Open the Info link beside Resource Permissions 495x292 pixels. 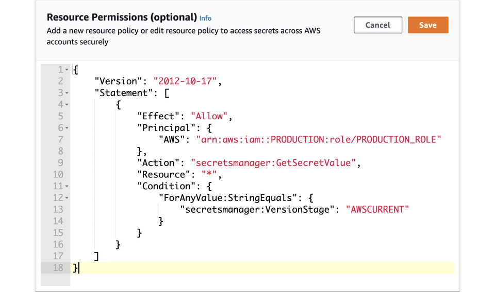205,19
